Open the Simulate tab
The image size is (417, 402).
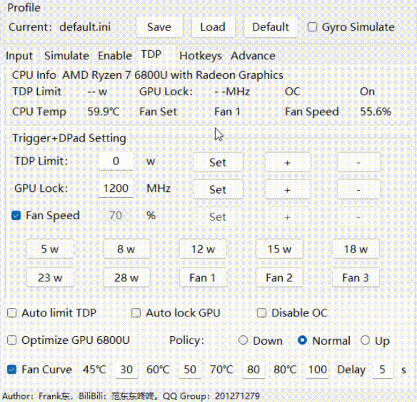click(x=66, y=56)
